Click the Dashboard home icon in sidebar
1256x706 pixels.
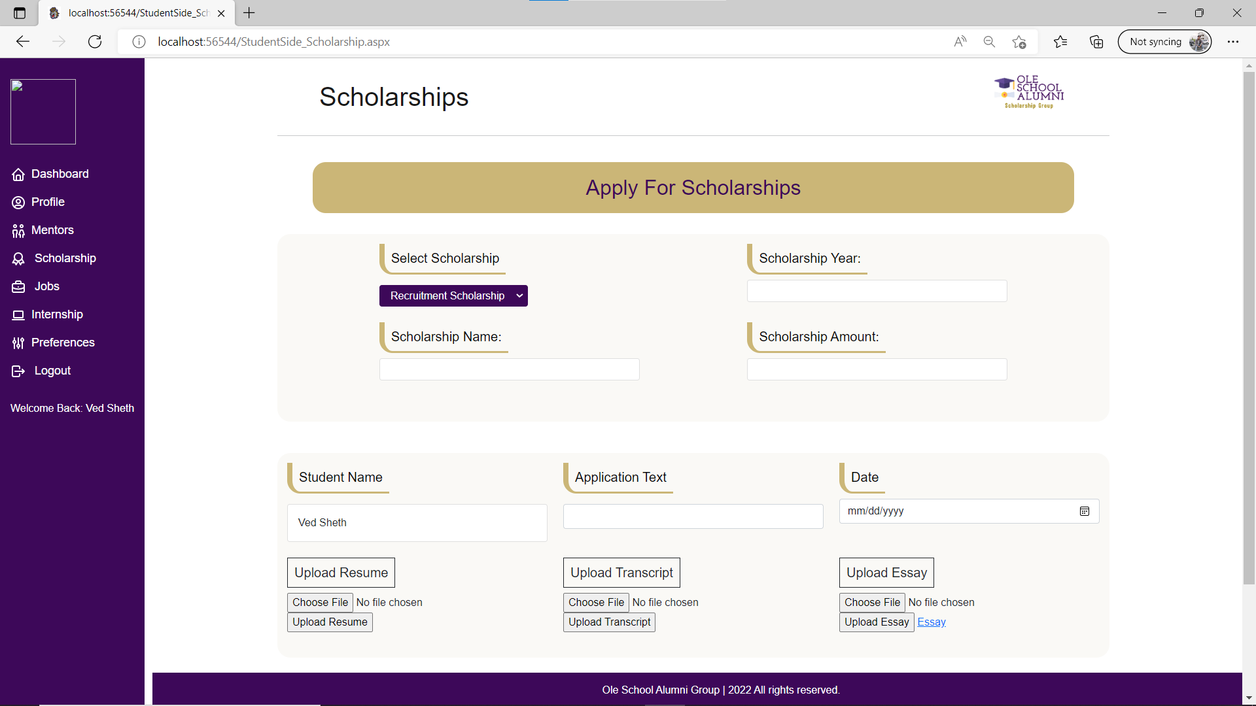tap(18, 175)
